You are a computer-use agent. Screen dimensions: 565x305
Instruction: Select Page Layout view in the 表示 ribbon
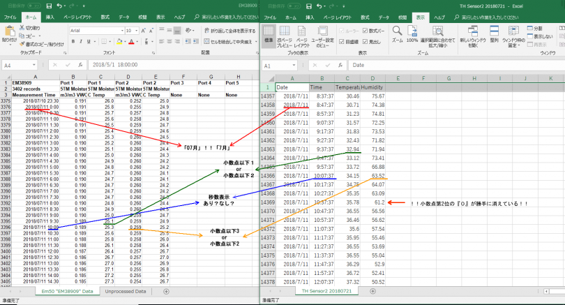point(301,36)
